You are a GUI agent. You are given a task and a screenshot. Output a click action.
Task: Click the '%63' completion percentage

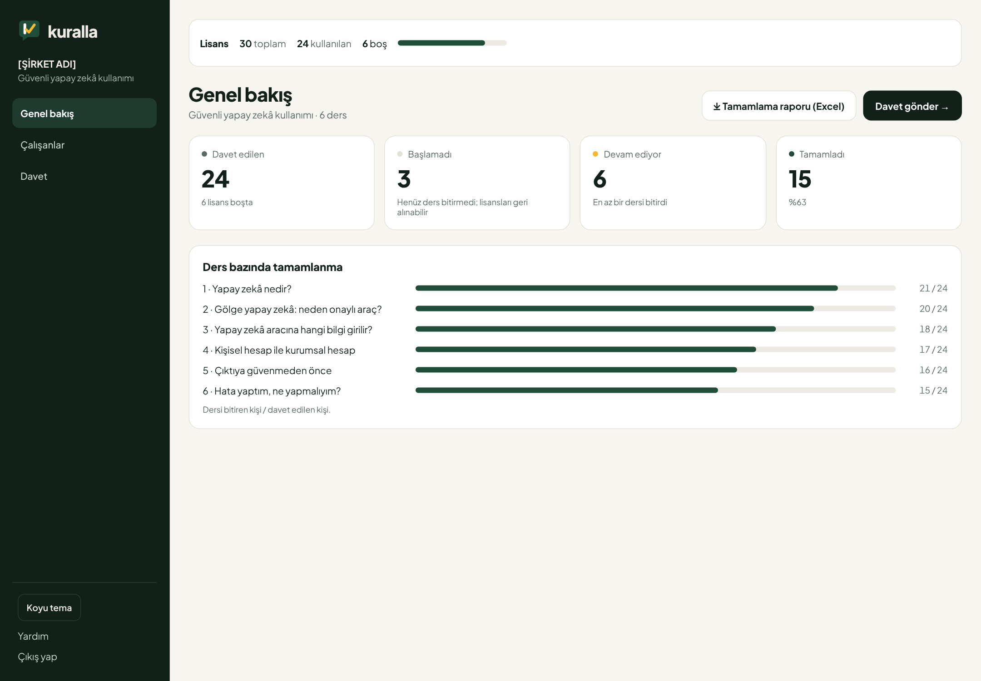[798, 202]
